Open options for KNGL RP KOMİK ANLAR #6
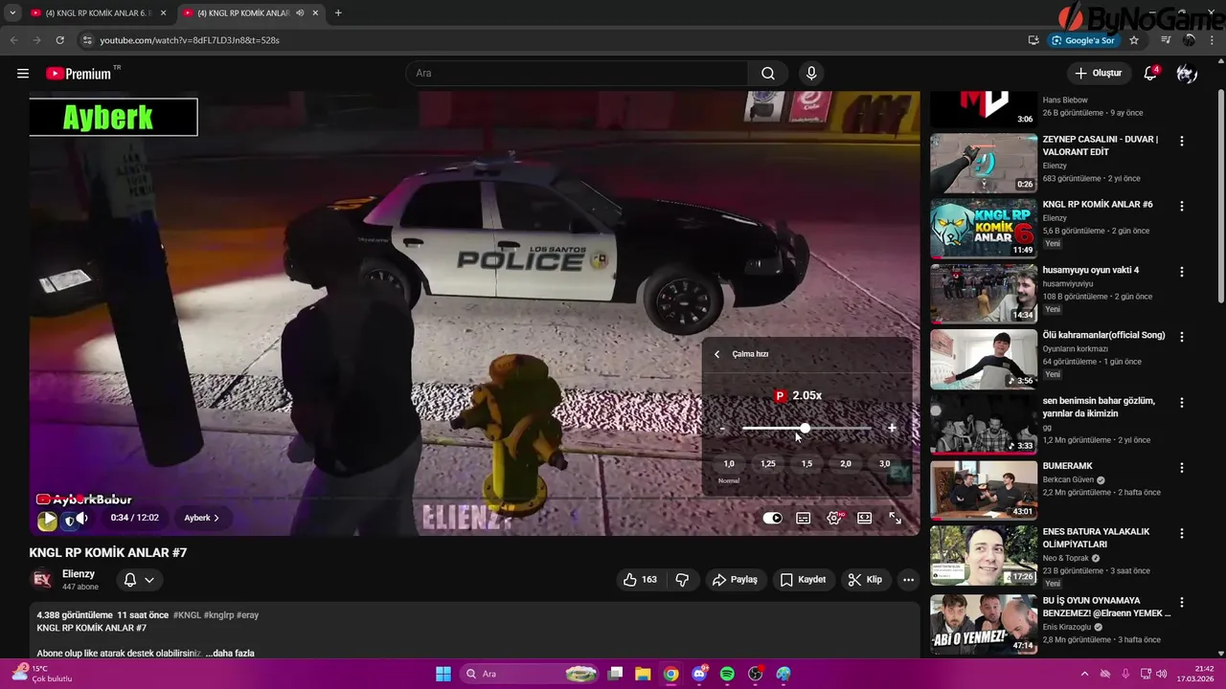 click(x=1181, y=206)
